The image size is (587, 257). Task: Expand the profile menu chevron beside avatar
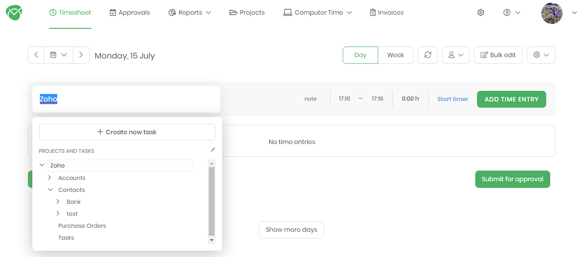575,13
